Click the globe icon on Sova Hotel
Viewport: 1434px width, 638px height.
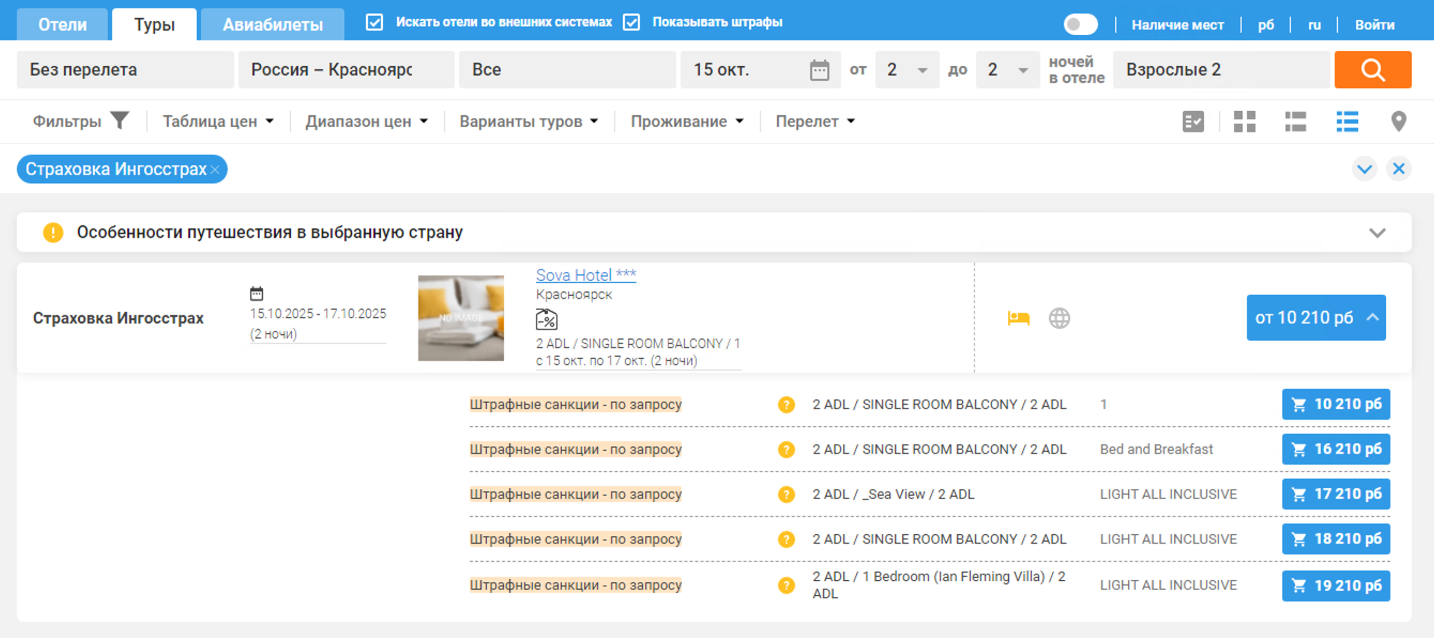(1059, 318)
